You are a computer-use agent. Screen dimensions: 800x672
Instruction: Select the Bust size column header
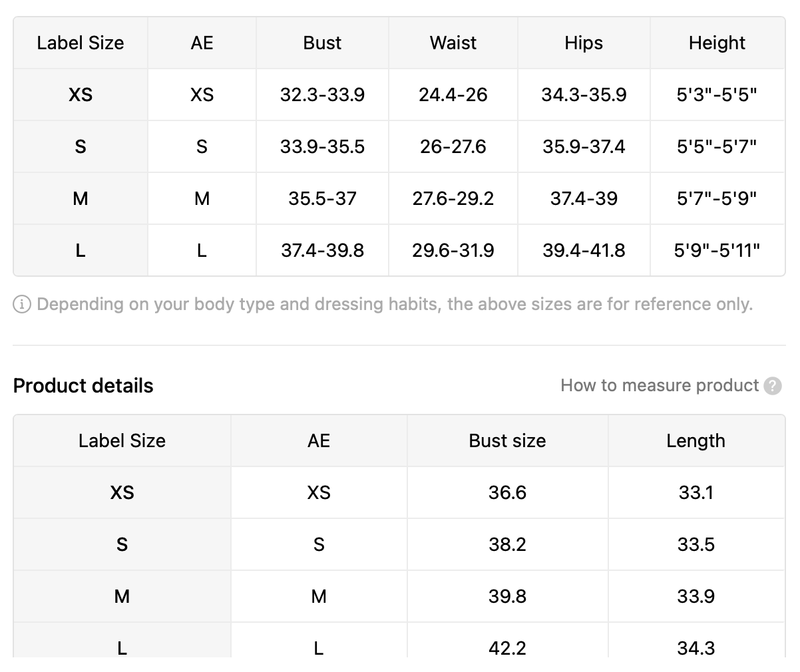pos(507,440)
